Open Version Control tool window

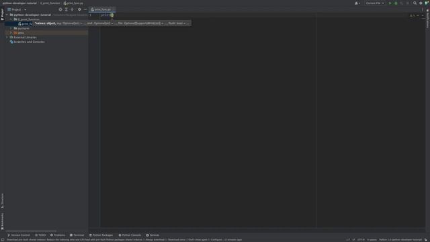tap(19, 235)
